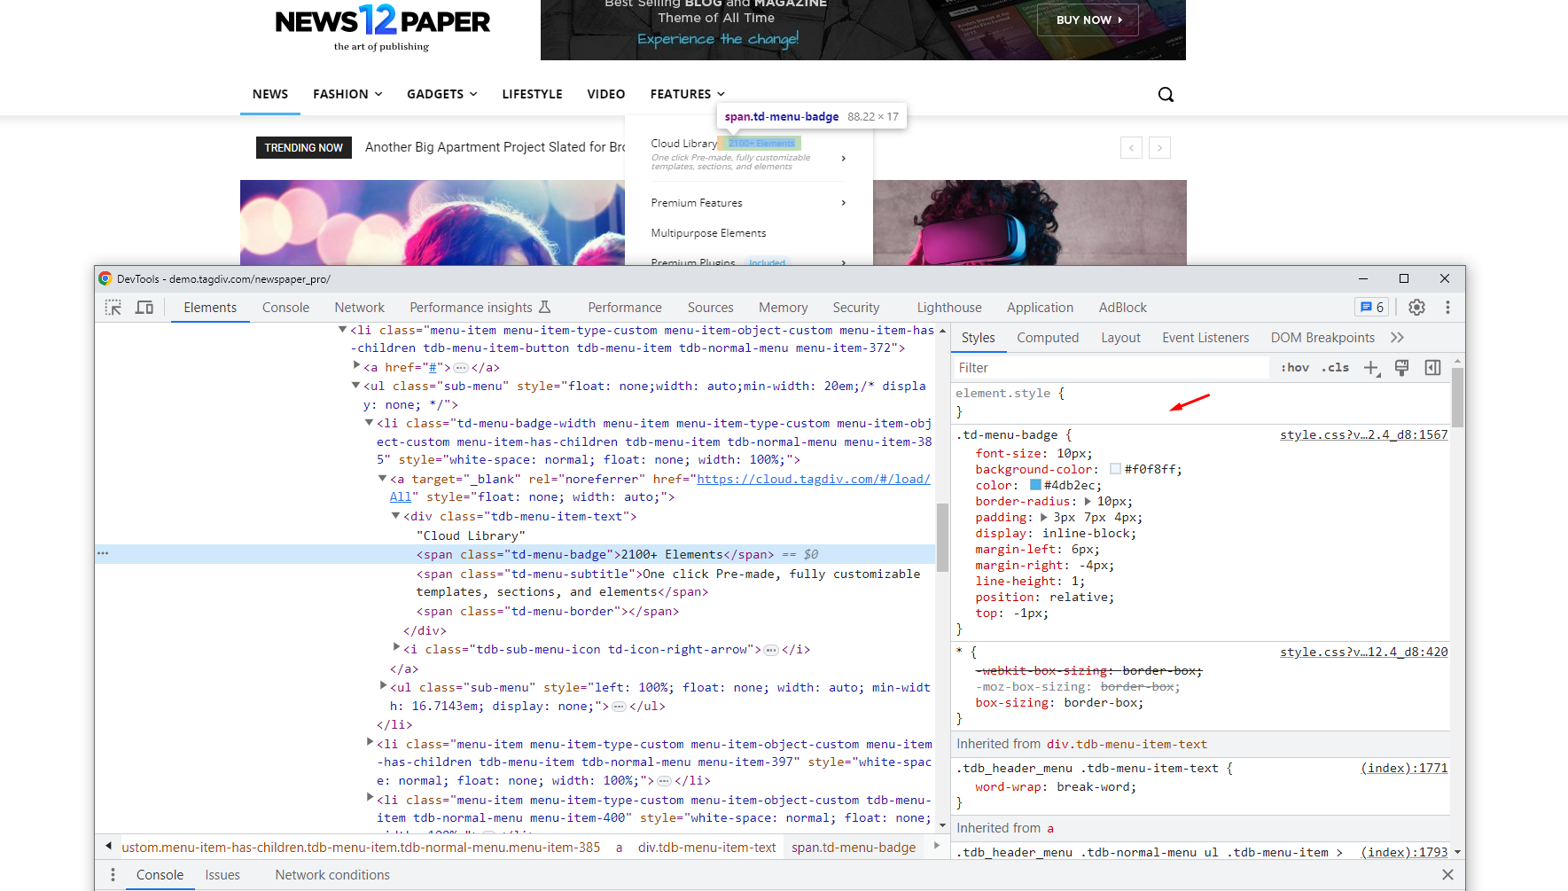
Task: Open the background-color #f0f8ff swatch
Action: tap(1115, 469)
